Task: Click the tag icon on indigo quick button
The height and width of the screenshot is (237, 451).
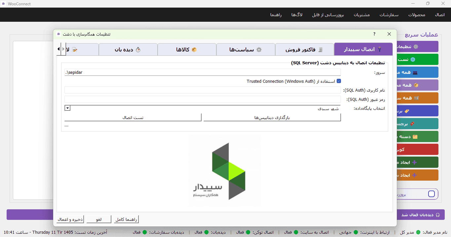Action: pyautogui.click(x=407, y=111)
